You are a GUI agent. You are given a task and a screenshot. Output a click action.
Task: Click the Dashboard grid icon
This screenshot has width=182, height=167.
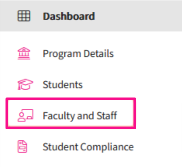24,16
